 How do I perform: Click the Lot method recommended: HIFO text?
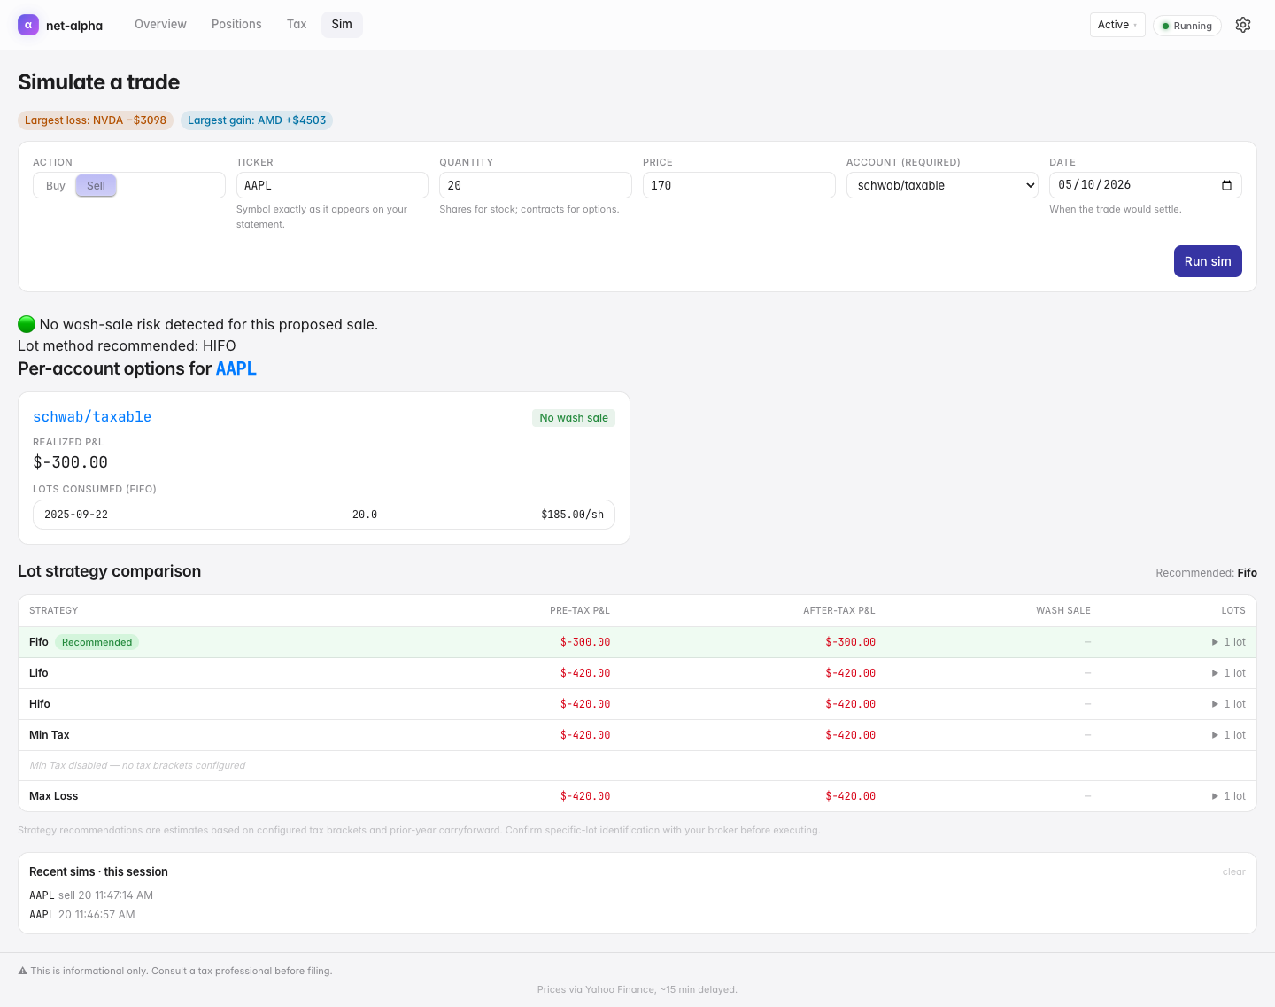tap(127, 345)
